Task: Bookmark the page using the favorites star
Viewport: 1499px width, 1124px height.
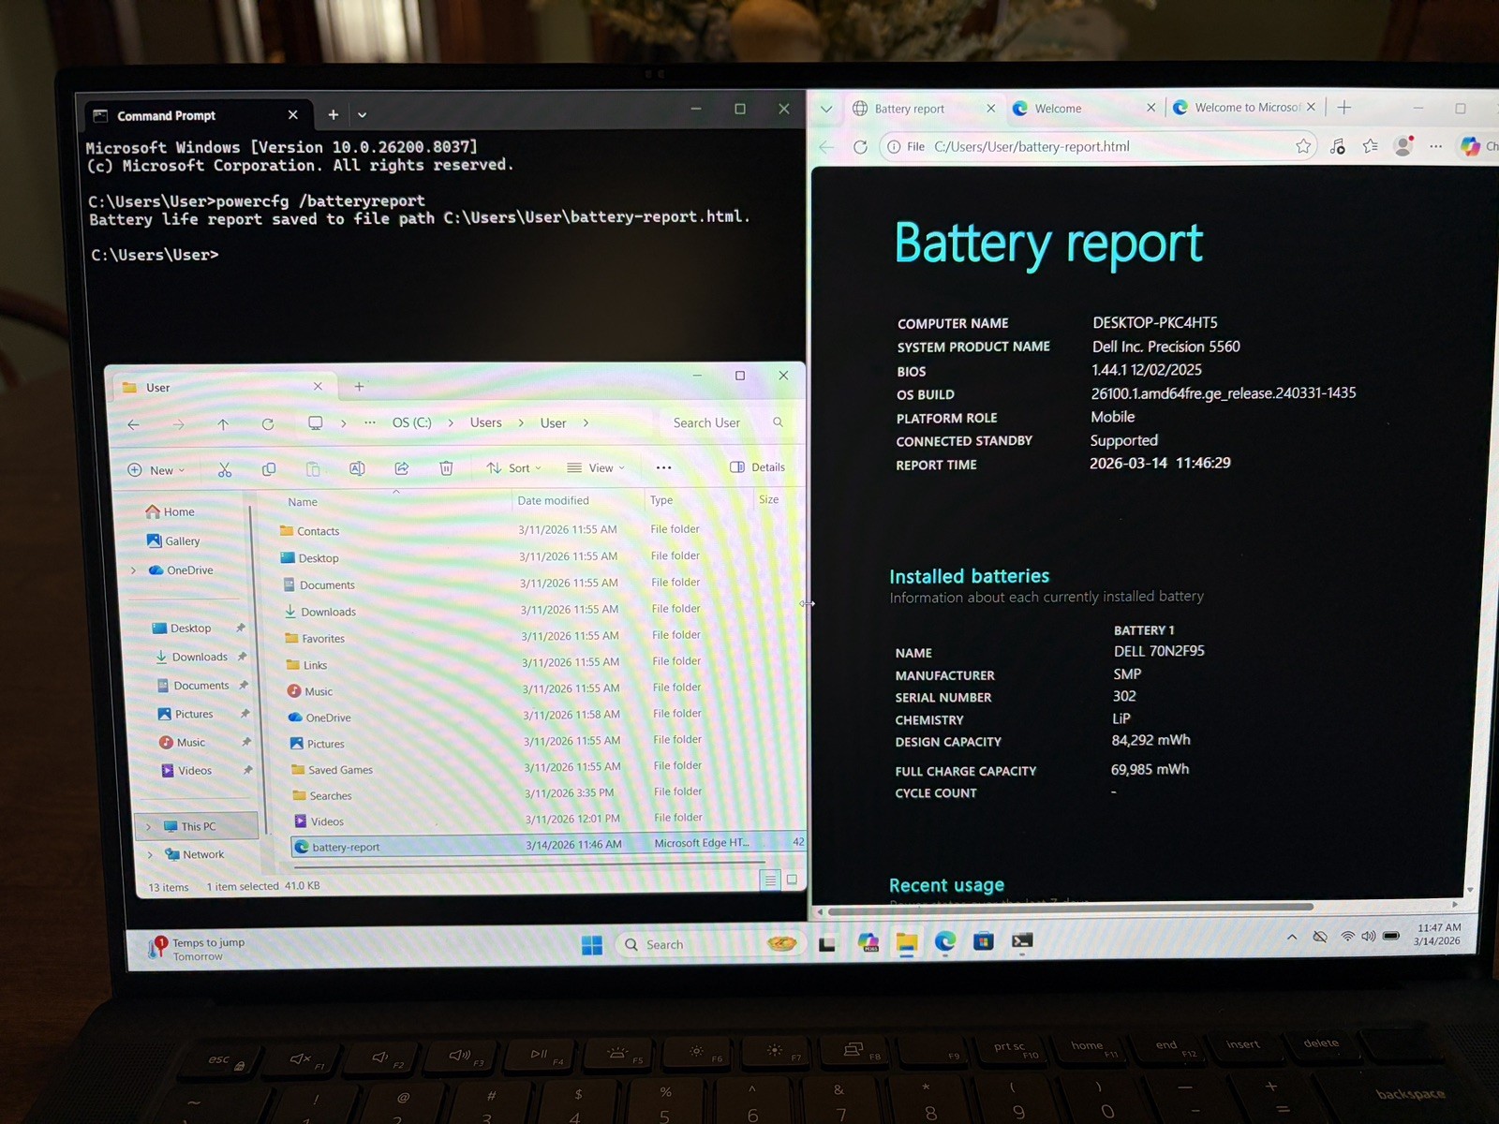Action: (x=1303, y=146)
